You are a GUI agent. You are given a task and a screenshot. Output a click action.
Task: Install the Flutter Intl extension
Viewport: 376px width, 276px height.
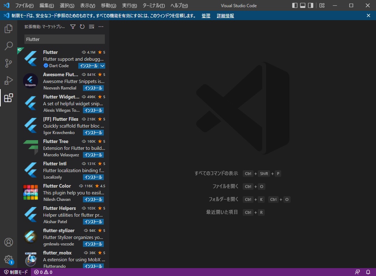93,178
